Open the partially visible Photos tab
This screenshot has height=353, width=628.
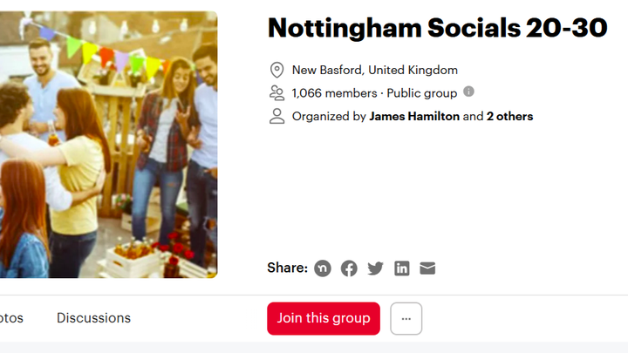pyautogui.click(x=10, y=318)
